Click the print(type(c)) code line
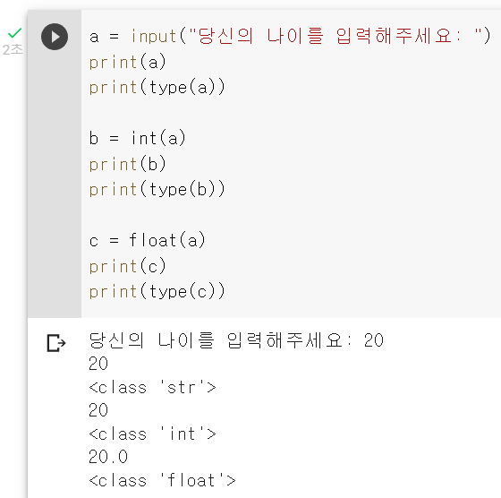Viewport: 501px width, 498px height. [157, 291]
